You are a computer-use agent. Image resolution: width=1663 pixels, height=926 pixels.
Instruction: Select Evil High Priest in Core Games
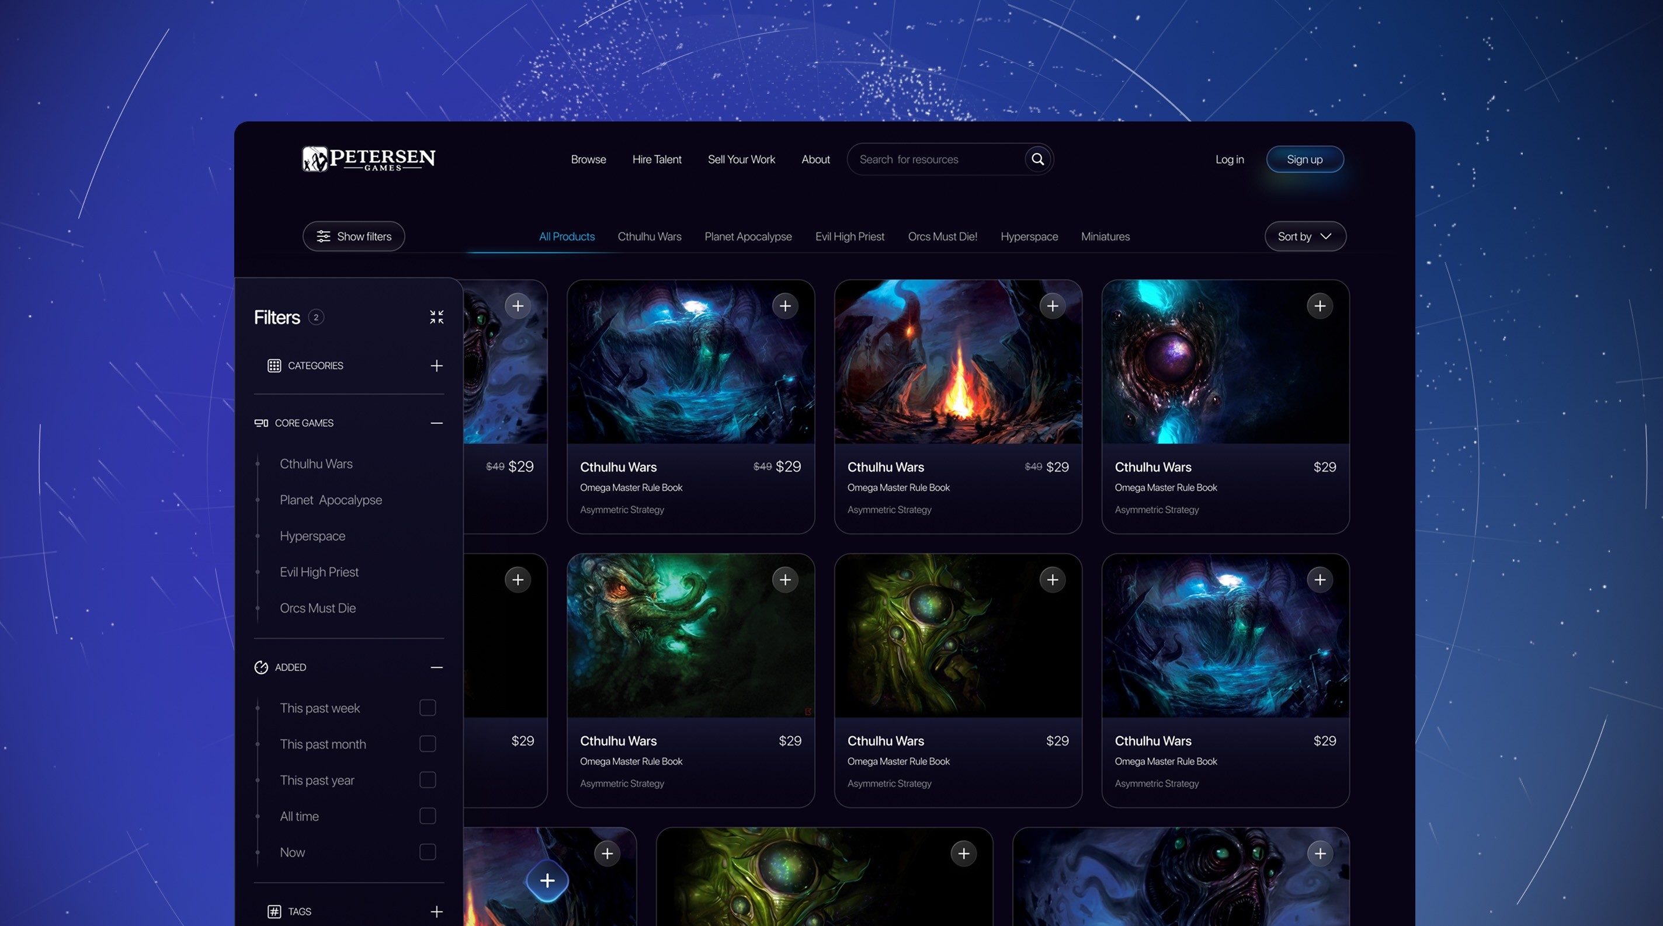319,572
